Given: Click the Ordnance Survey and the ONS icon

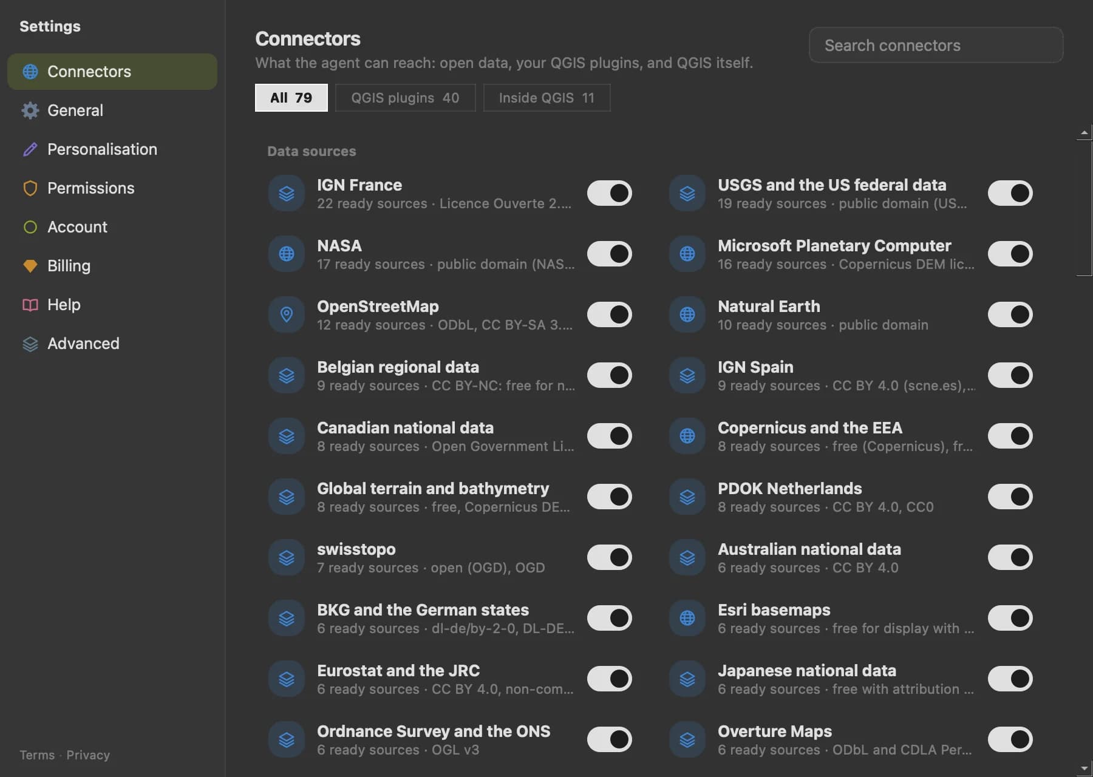Looking at the screenshot, I should (287, 739).
